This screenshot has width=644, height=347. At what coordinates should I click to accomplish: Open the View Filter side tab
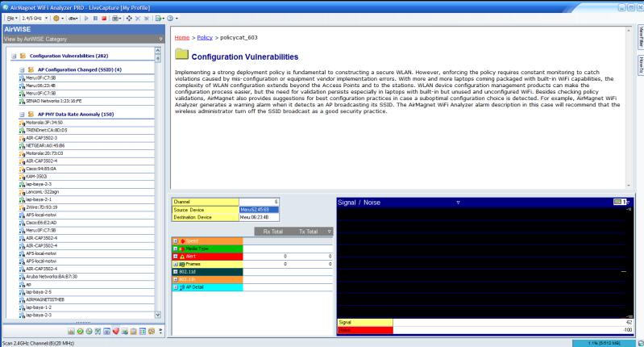pyautogui.click(x=640, y=36)
